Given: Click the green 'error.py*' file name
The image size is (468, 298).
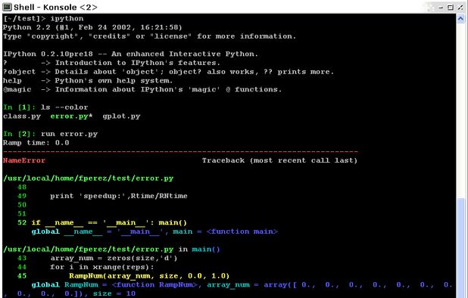Looking at the screenshot, I should [71, 116].
